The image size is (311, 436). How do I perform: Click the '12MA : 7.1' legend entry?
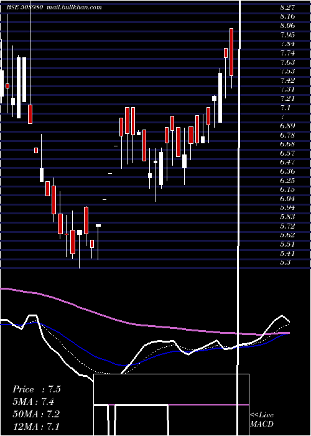click(x=35, y=426)
